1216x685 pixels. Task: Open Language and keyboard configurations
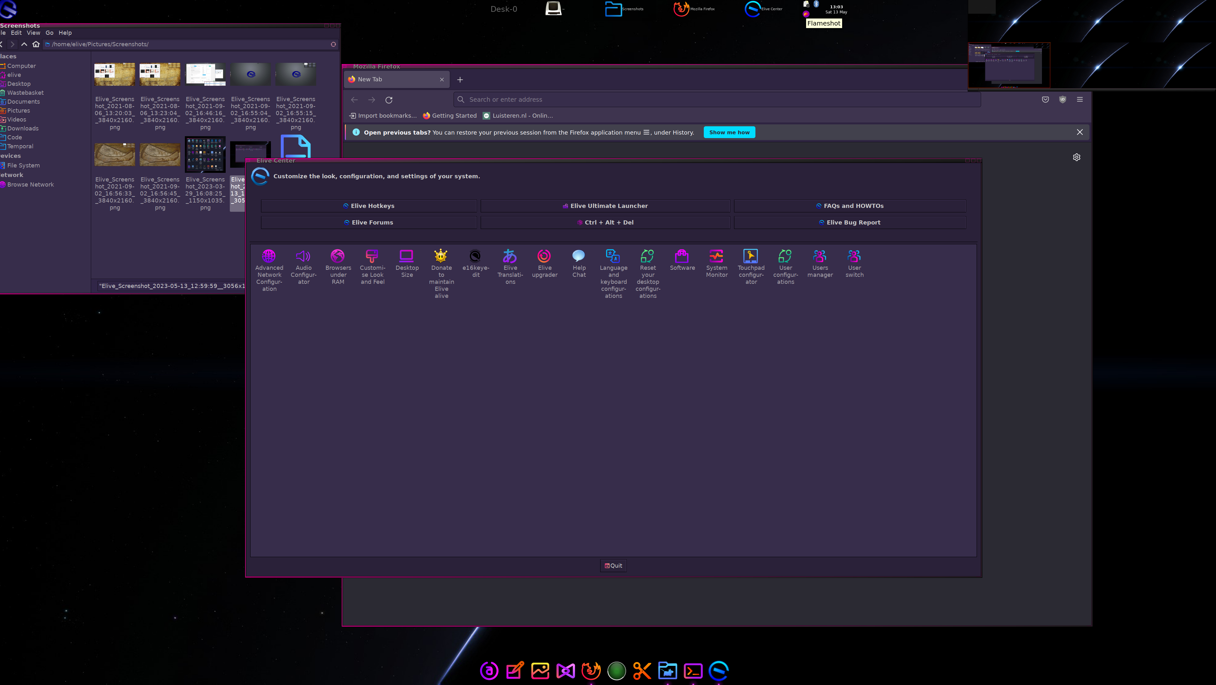coord(613,274)
